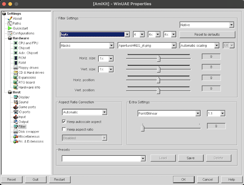Click the IO ports icon
The width and height of the screenshot is (244, 185).
[x=16, y=112]
